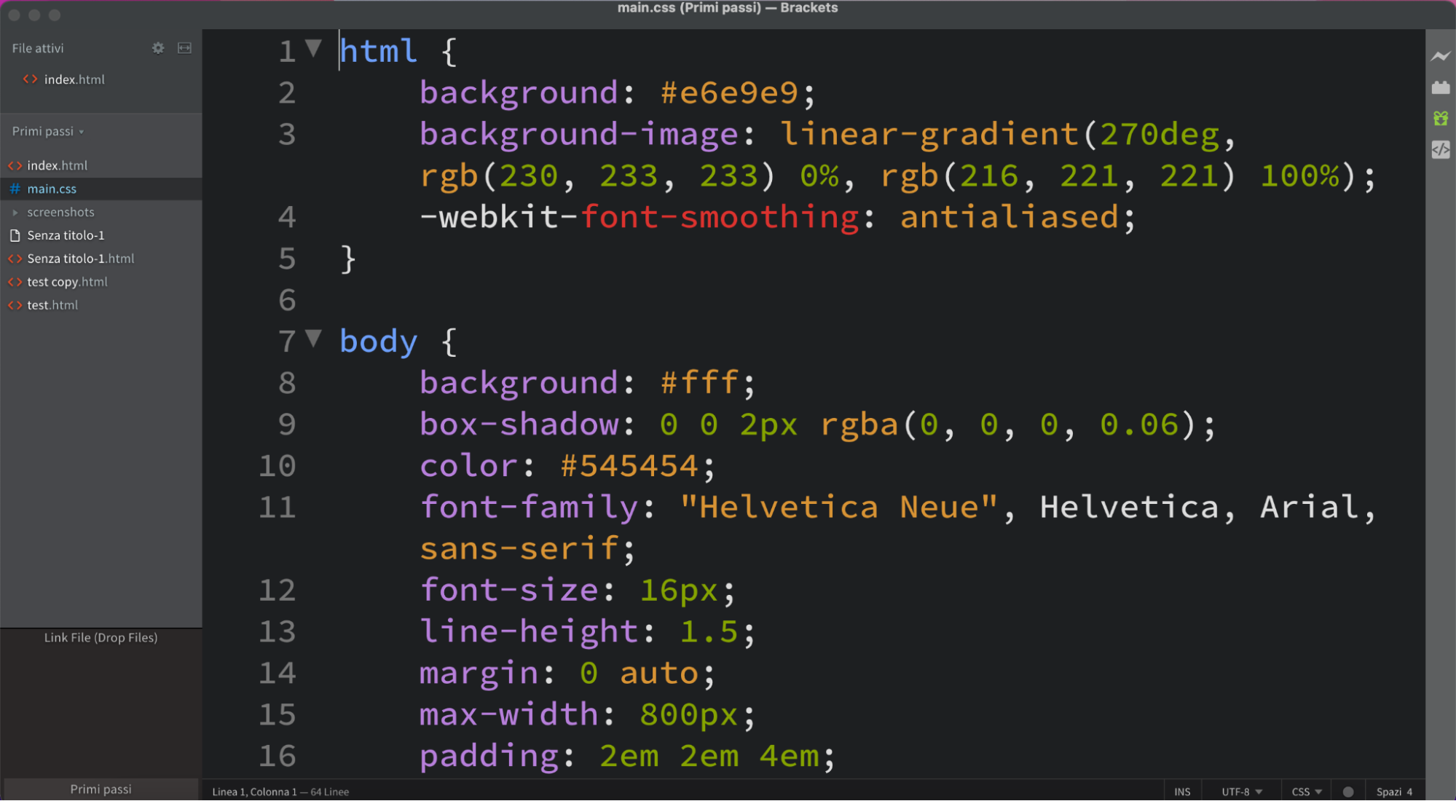Open the CSS language mode dropdown
The width and height of the screenshot is (1456, 801).
point(1306,792)
